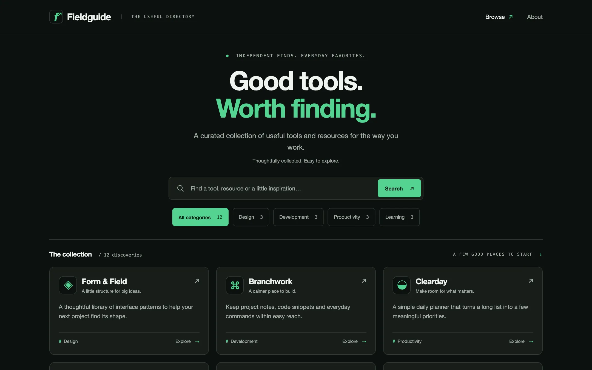
Task: Click Explore on the Clearday card
Action: (x=521, y=341)
